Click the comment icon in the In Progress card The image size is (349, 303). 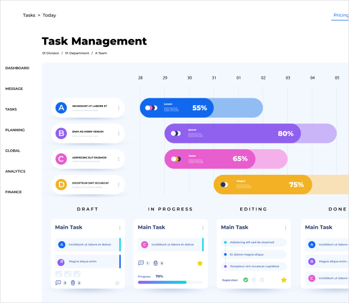coord(141,263)
